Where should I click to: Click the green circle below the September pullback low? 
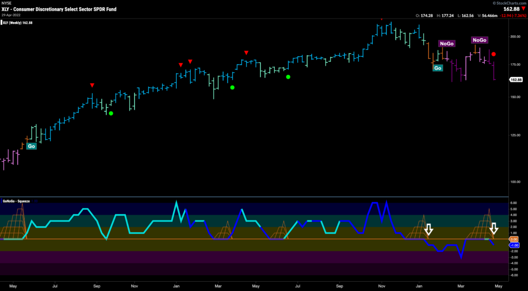point(111,113)
